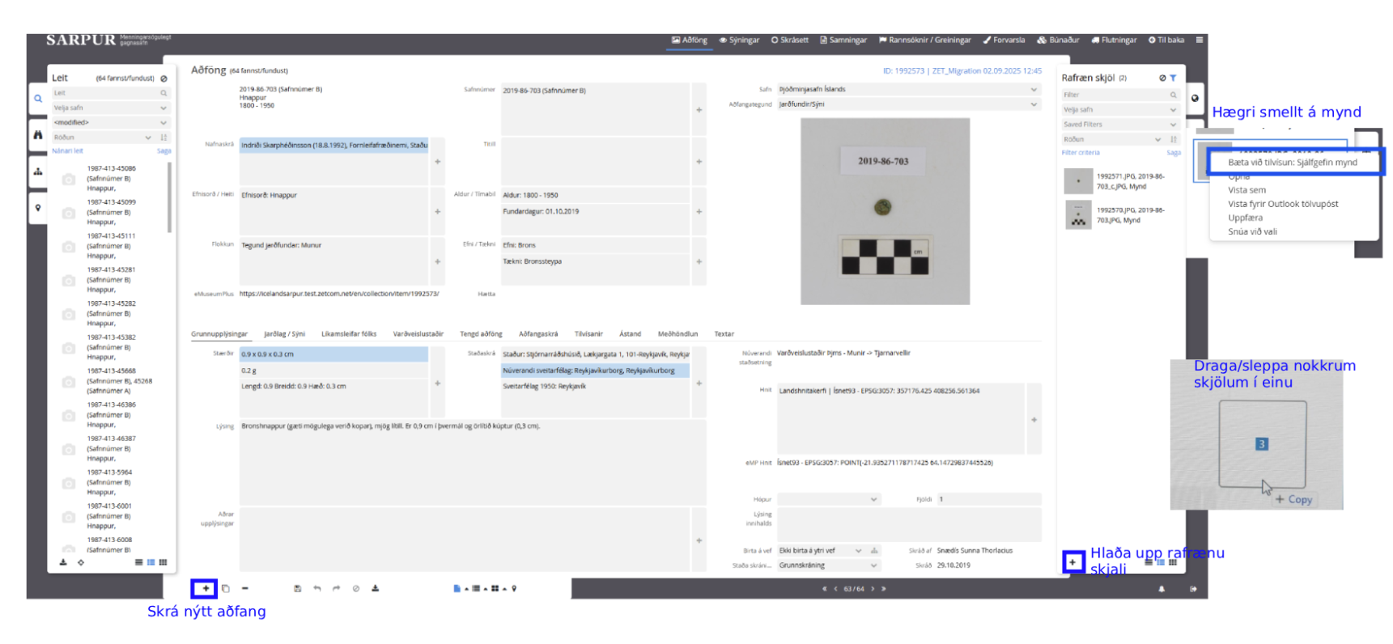Open the Velja safn dropdown in the Leit panel
This screenshot has height=644, width=1393.
[111, 108]
